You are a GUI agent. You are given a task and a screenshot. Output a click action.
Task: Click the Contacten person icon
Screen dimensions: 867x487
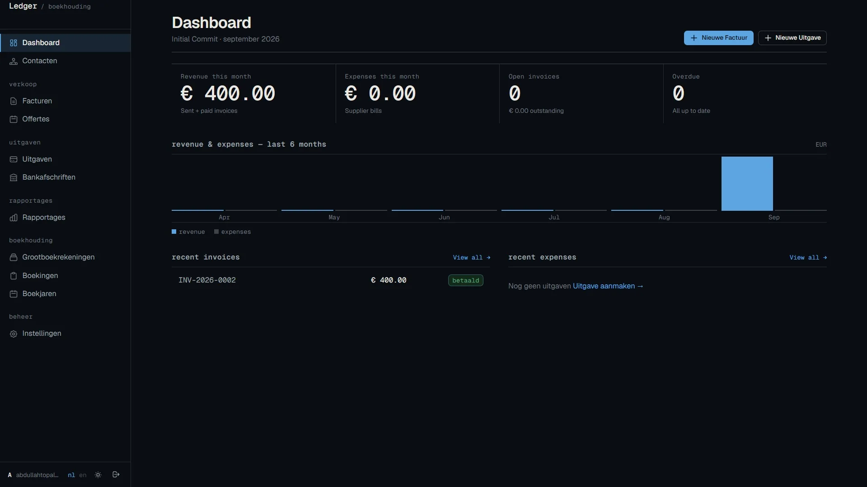click(x=14, y=61)
